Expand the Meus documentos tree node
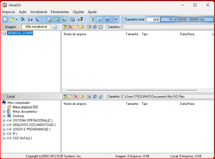Image resolution: width=215 pixels, height=159 pixels. click(4, 112)
